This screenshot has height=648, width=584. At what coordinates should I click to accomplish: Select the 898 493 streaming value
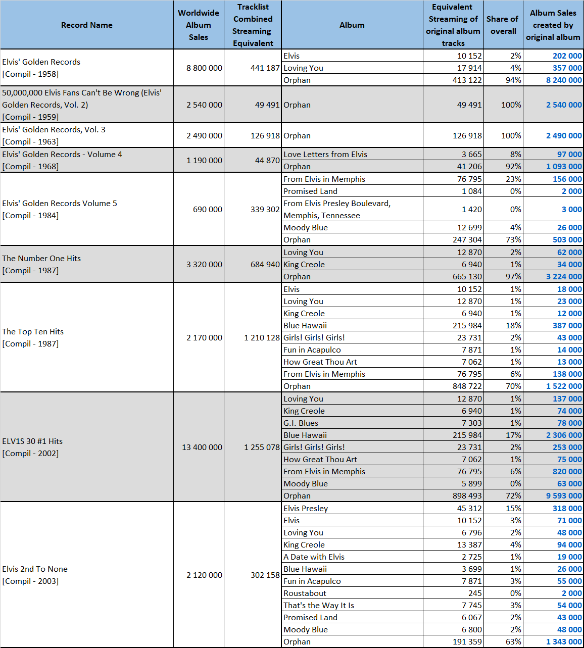point(453,495)
